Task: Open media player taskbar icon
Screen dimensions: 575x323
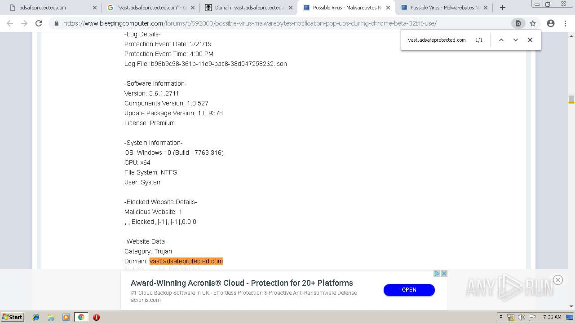Action: click(66, 317)
